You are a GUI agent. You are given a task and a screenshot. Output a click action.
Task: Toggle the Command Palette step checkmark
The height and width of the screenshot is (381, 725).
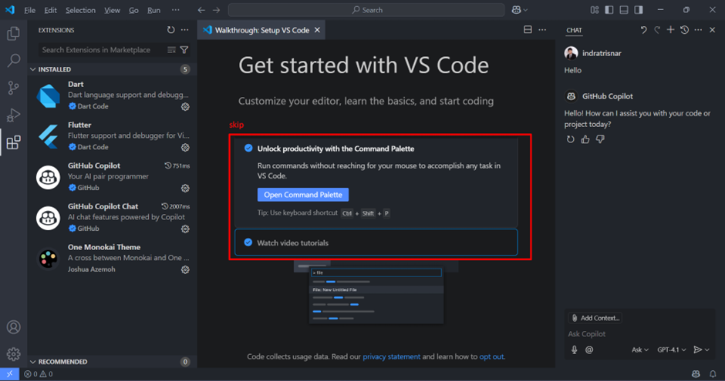[x=248, y=148]
